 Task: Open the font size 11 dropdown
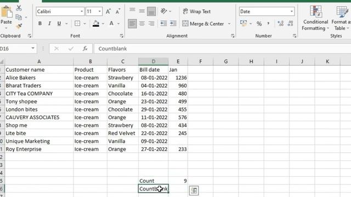coord(100,11)
